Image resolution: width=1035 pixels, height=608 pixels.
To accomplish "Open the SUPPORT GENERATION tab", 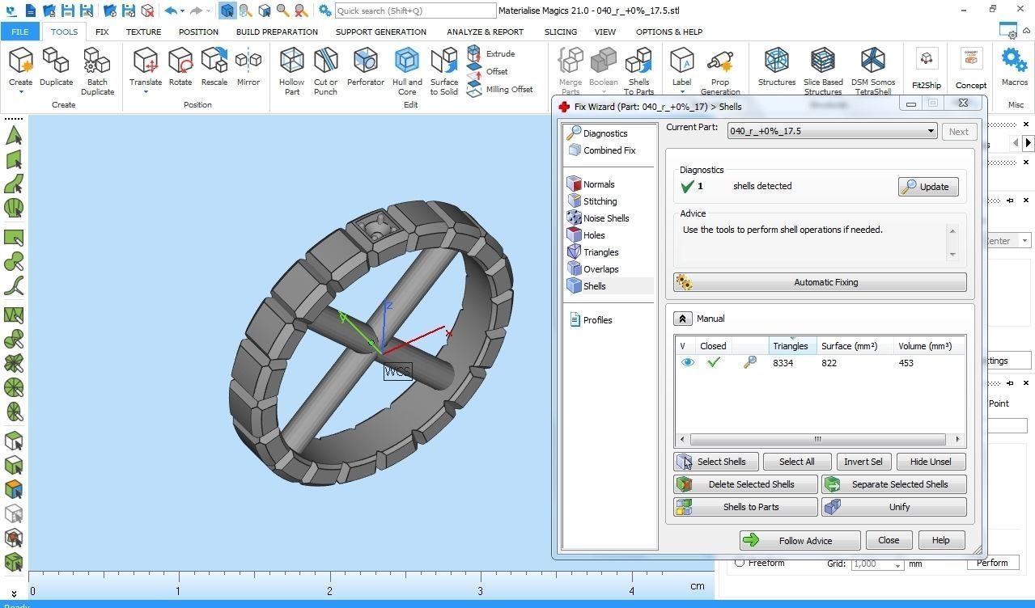I will click(x=380, y=32).
